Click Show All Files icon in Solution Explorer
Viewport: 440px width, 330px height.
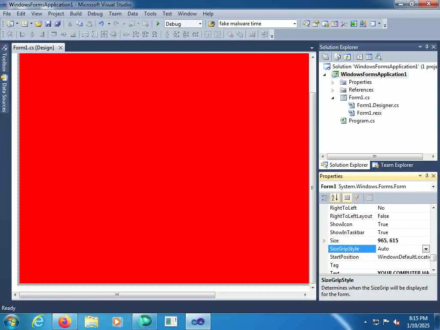click(x=338, y=57)
